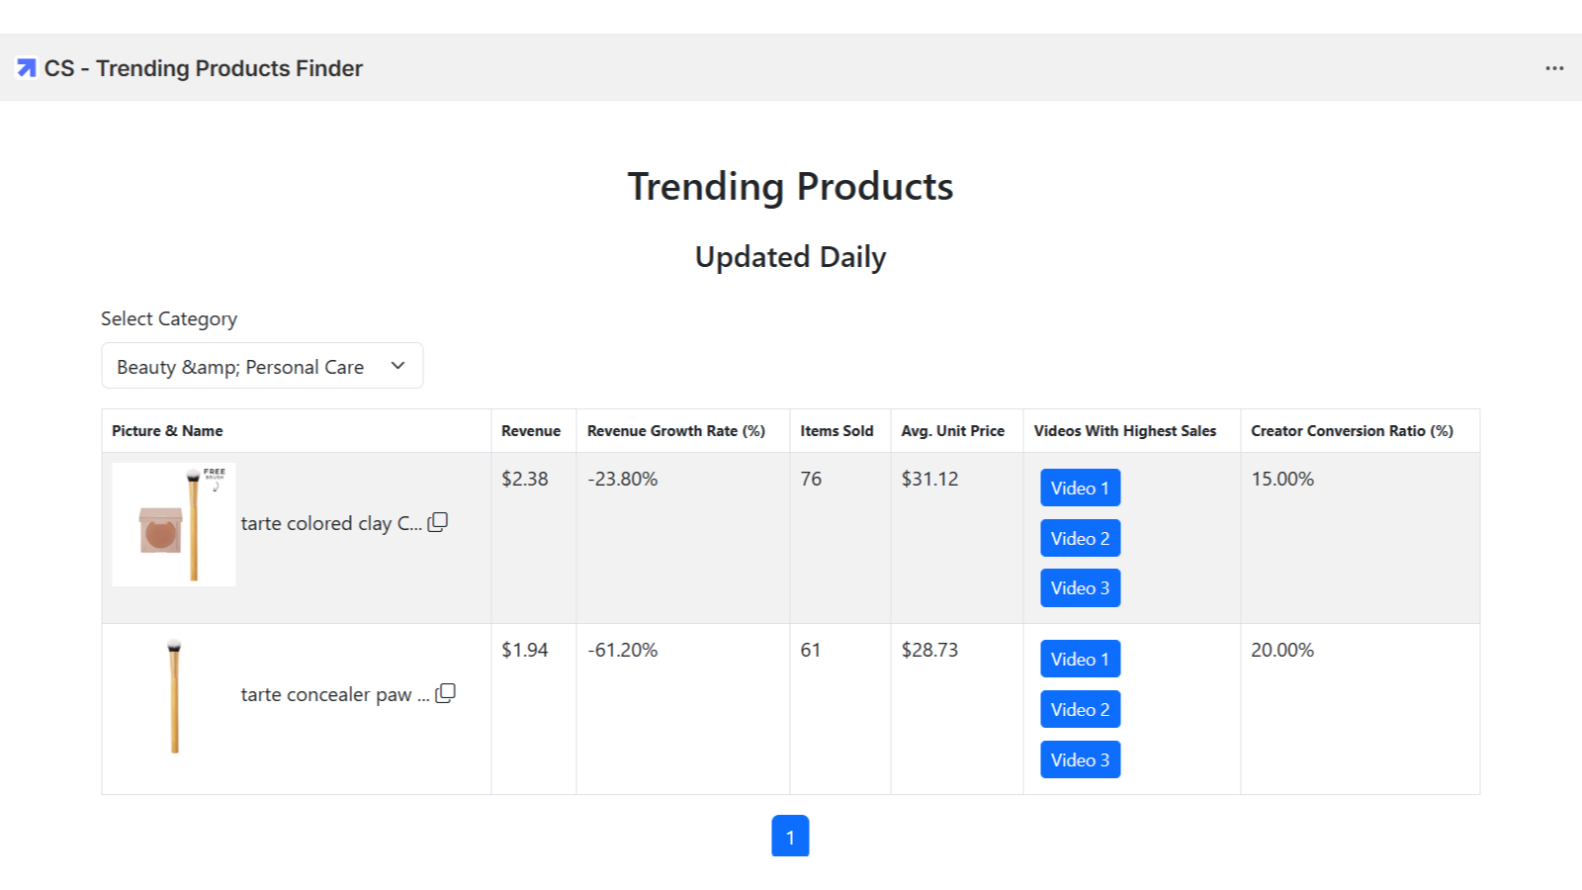Click the tarte colored clay product thumbnail

174,524
